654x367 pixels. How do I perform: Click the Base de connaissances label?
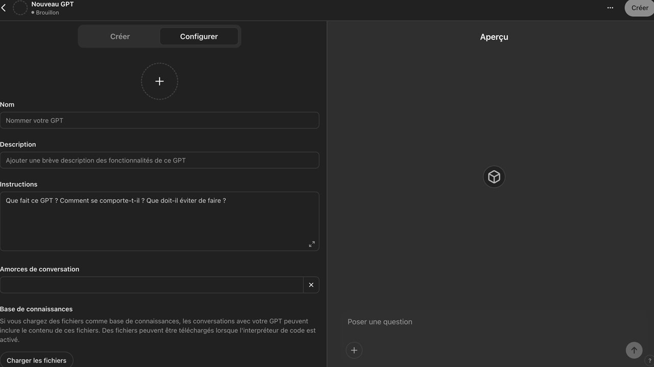point(36,309)
